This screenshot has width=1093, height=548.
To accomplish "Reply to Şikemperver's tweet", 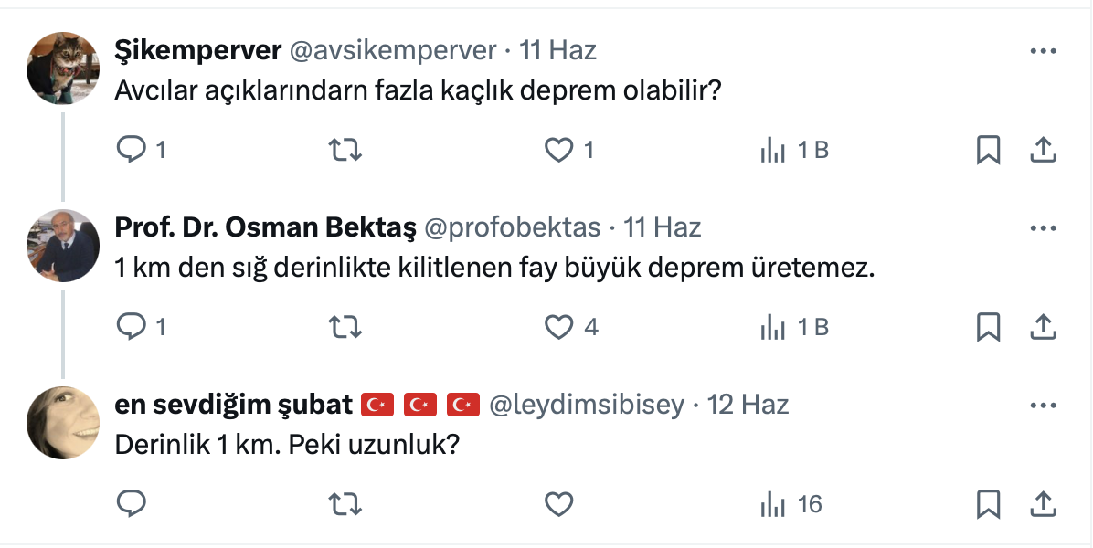I will (x=133, y=150).
